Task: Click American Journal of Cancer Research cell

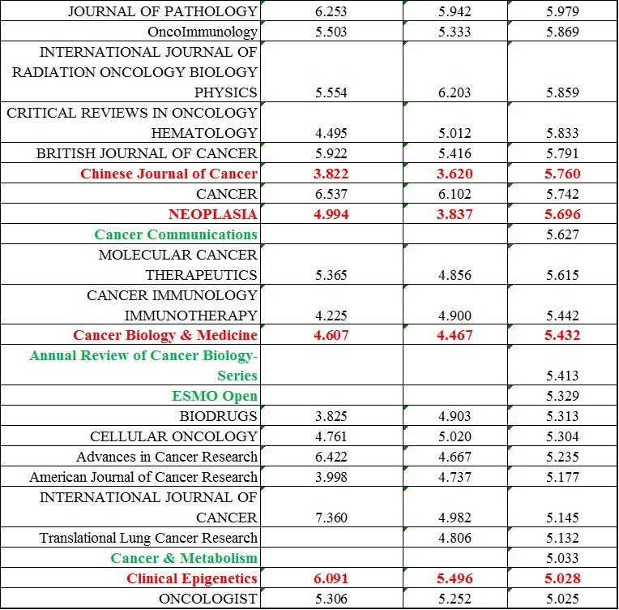Action: click(130, 476)
